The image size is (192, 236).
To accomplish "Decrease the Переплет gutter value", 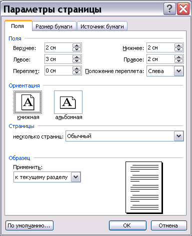I will point(76,72).
